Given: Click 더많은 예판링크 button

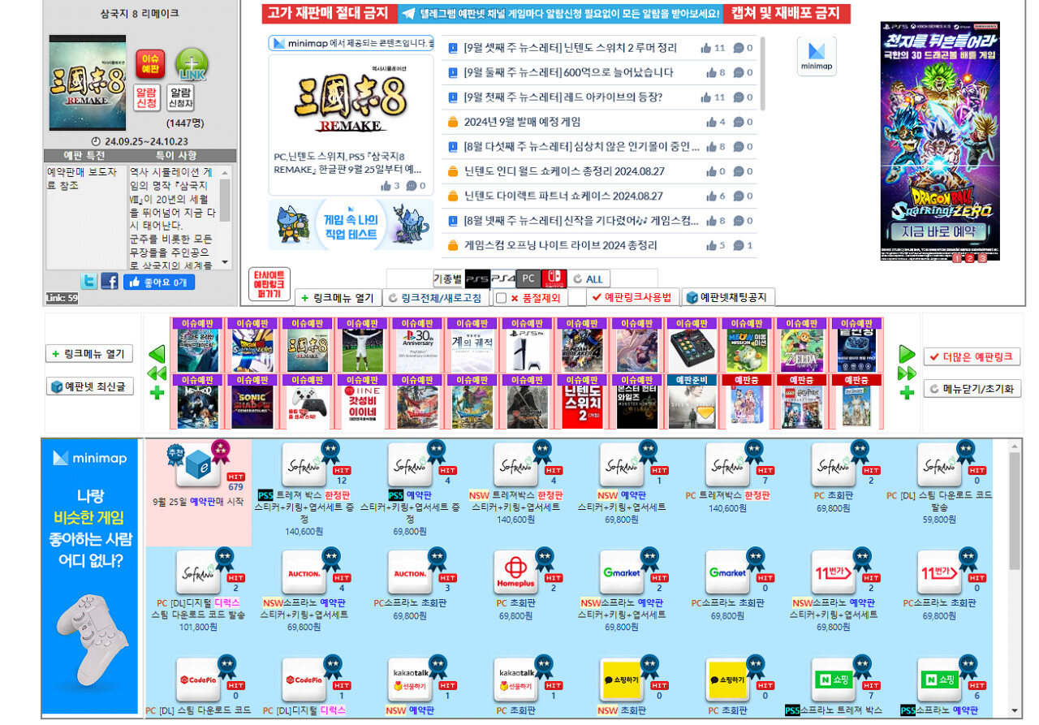Looking at the screenshot, I should point(972,356).
